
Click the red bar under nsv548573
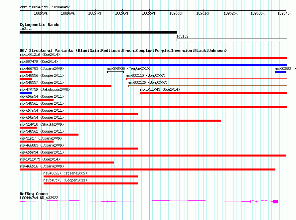(x=91, y=183)
